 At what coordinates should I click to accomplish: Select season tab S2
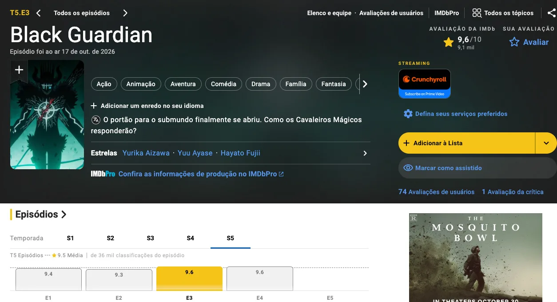pyautogui.click(x=111, y=238)
